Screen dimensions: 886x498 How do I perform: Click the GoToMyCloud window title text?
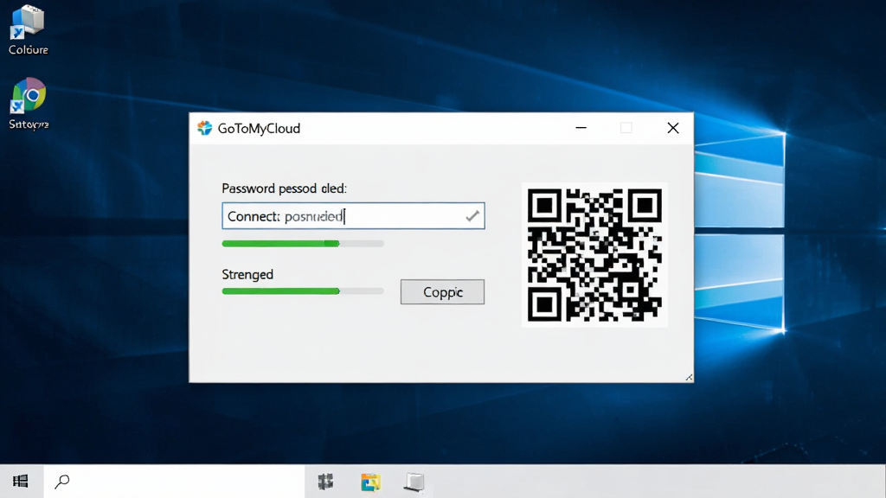click(x=259, y=128)
